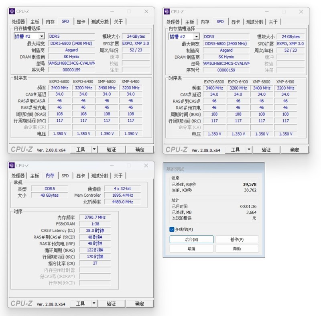
Task: Toggle the 多线程(M) checkbox in the benchmark dialog
Action: click(x=171, y=229)
